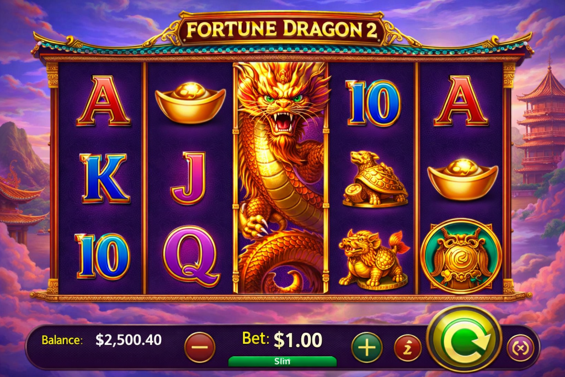
Task: Click the gold ingot on reel five
Action: click(463, 179)
